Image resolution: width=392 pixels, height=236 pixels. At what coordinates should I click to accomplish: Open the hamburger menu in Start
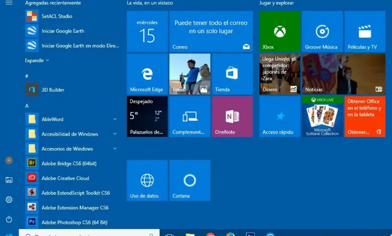[9, 3]
